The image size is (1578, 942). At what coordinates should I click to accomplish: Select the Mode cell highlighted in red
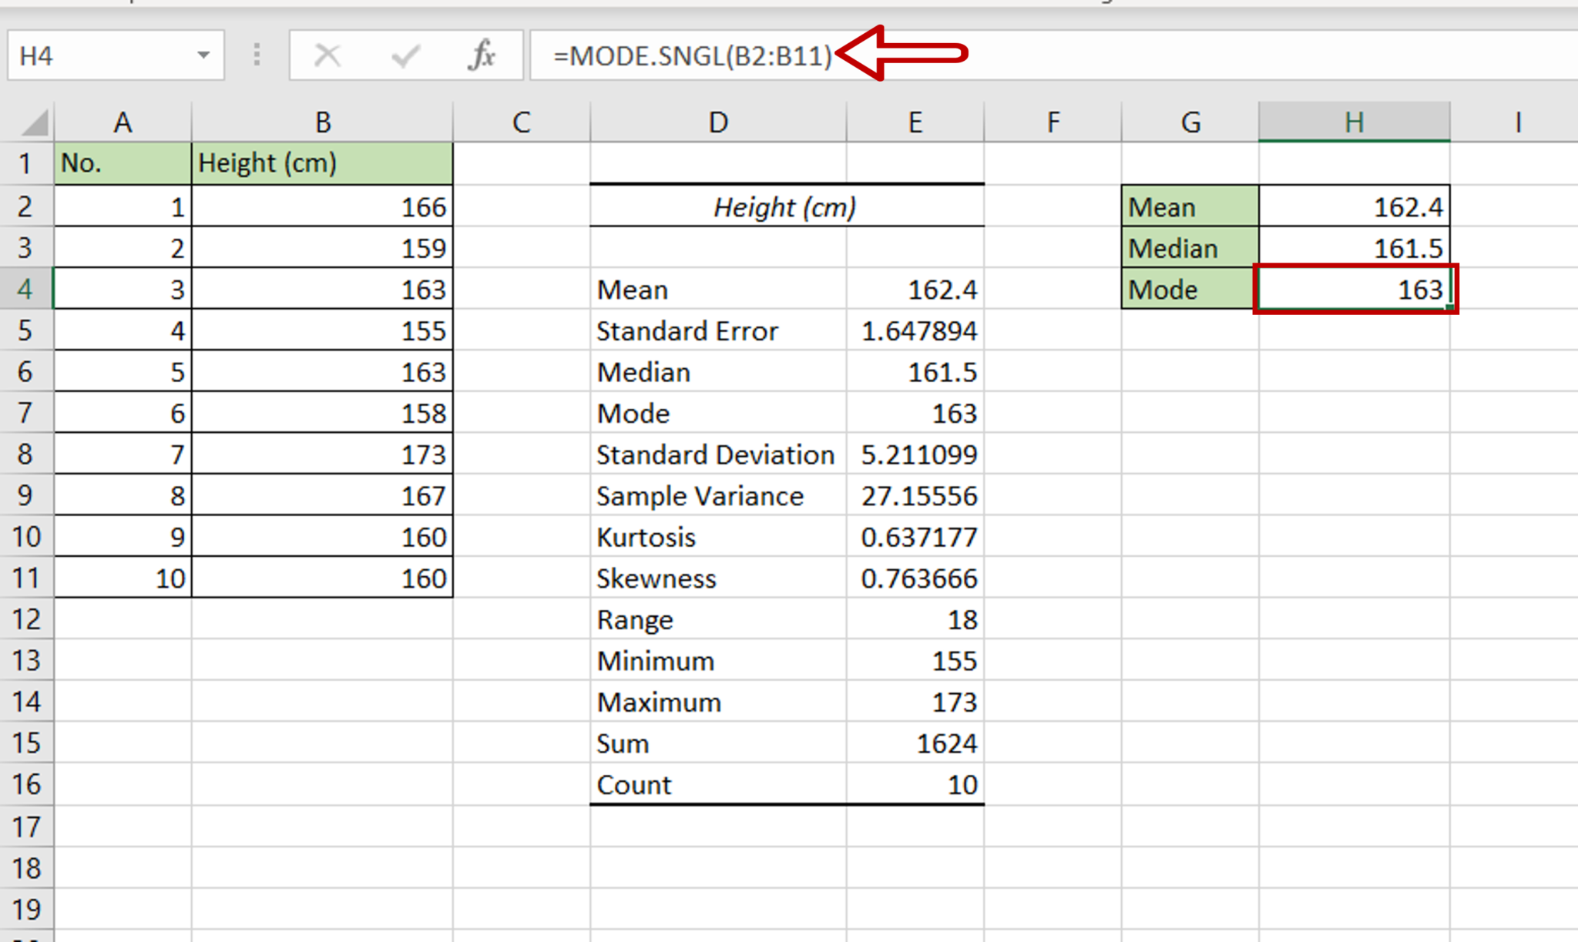coord(1355,289)
